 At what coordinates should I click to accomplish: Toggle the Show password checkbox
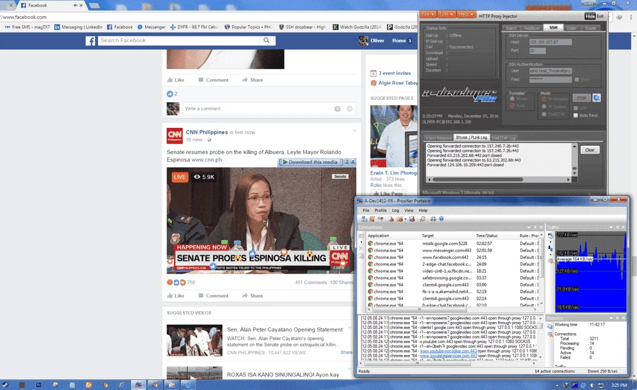[x=576, y=80]
